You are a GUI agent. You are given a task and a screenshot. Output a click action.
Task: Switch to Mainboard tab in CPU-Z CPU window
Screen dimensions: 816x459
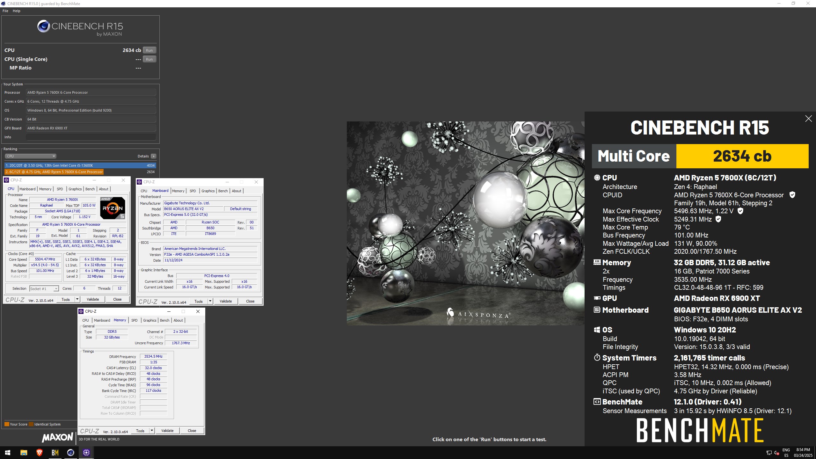point(27,189)
